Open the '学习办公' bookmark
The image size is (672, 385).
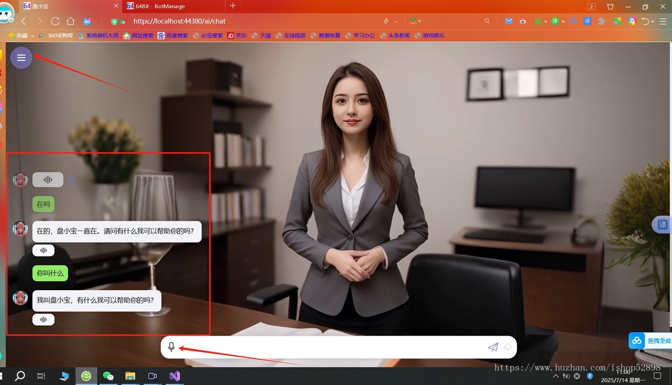pos(360,35)
